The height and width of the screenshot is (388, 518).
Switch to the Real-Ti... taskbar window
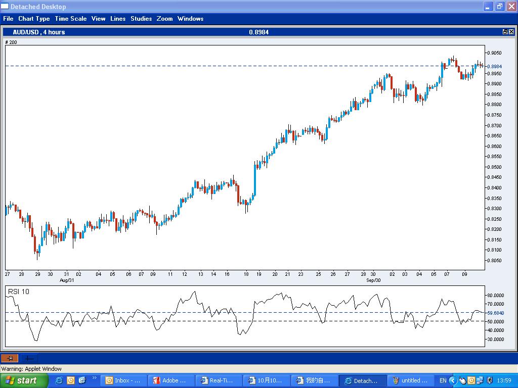218,380
